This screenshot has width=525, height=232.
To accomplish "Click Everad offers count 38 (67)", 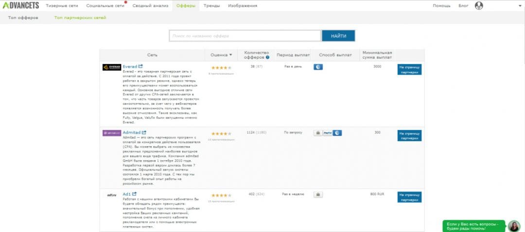I will click(x=257, y=66).
